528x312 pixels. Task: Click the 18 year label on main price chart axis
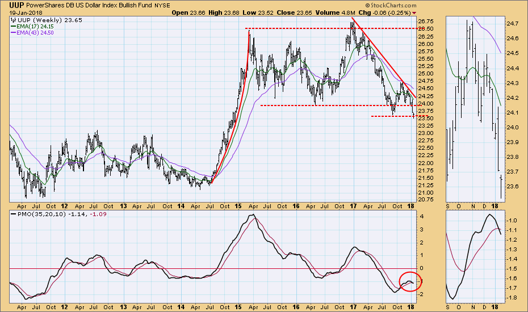(x=410, y=206)
